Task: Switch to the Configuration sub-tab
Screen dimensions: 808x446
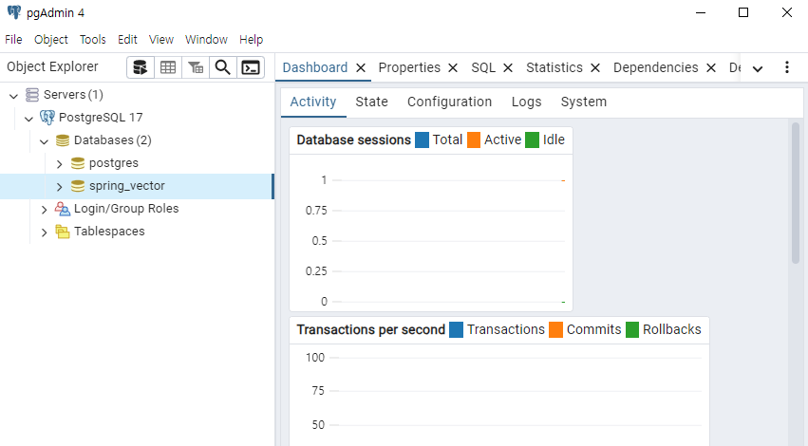Action: [449, 102]
